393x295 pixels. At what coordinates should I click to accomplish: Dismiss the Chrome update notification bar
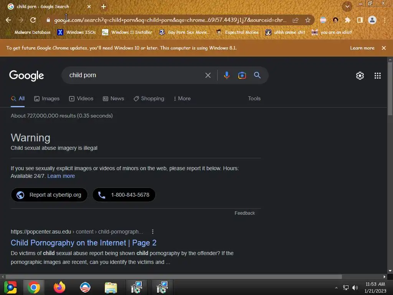384,48
